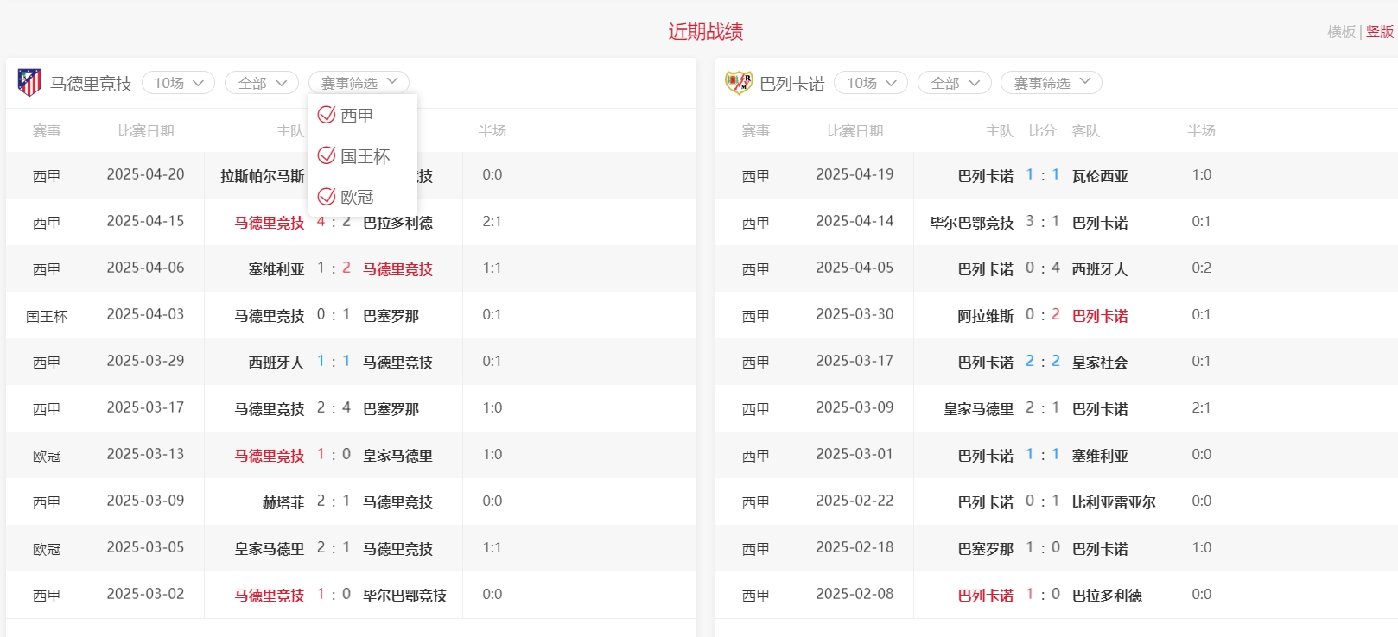The image size is (1398, 637).
Task: Open the 阿拉维斯 team link
Action: point(985,316)
